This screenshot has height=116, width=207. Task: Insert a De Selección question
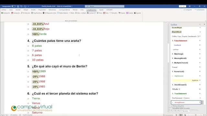26,13
